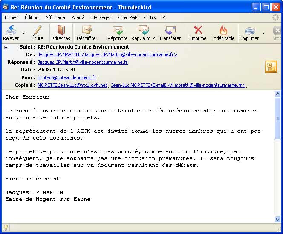Open the Messages menu
Screen dimensions: 283x234
[x=101, y=17]
